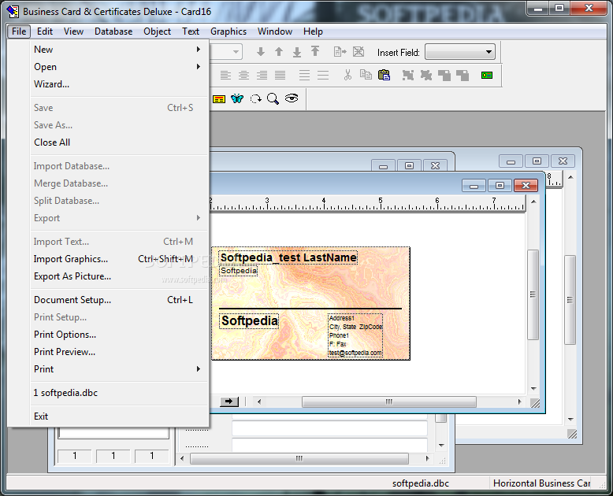Center align text
The height and width of the screenshot is (496, 613).
[243, 75]
